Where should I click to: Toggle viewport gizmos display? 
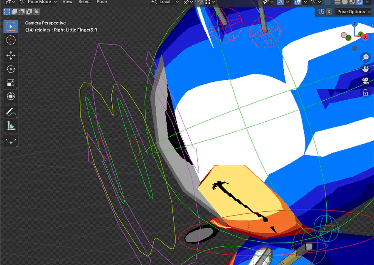pyautogui.click(x=280, y=2)
